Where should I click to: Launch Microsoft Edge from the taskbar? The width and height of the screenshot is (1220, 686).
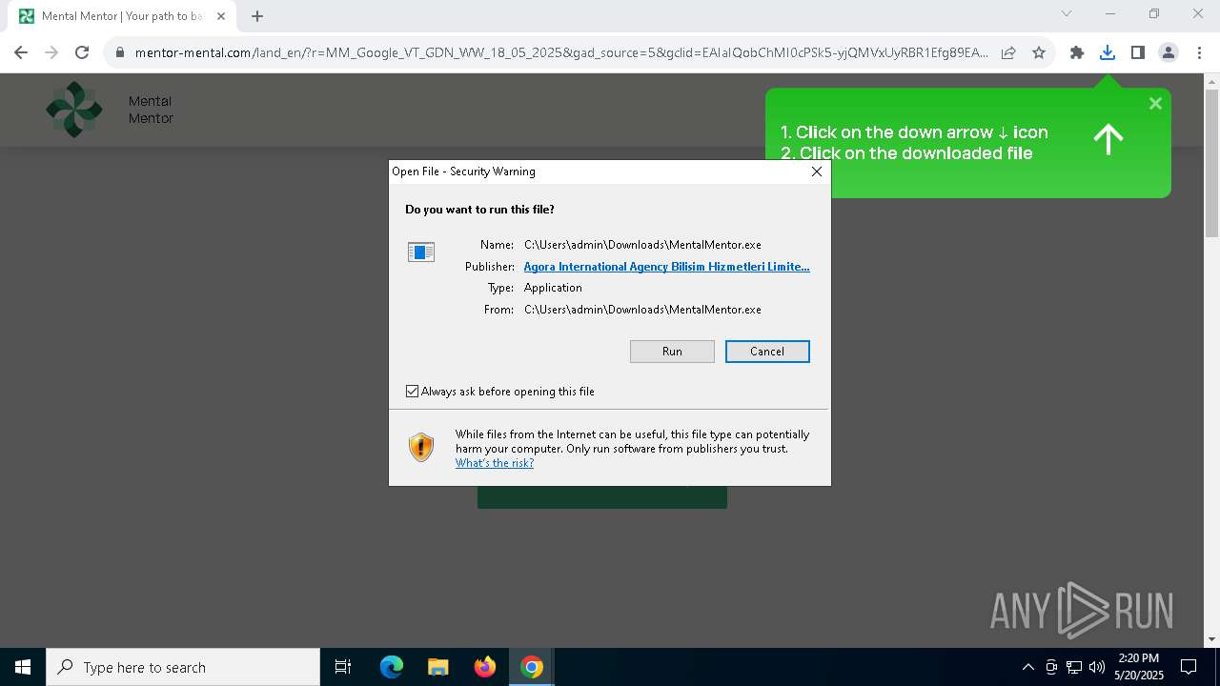click(x=392, y=667)
